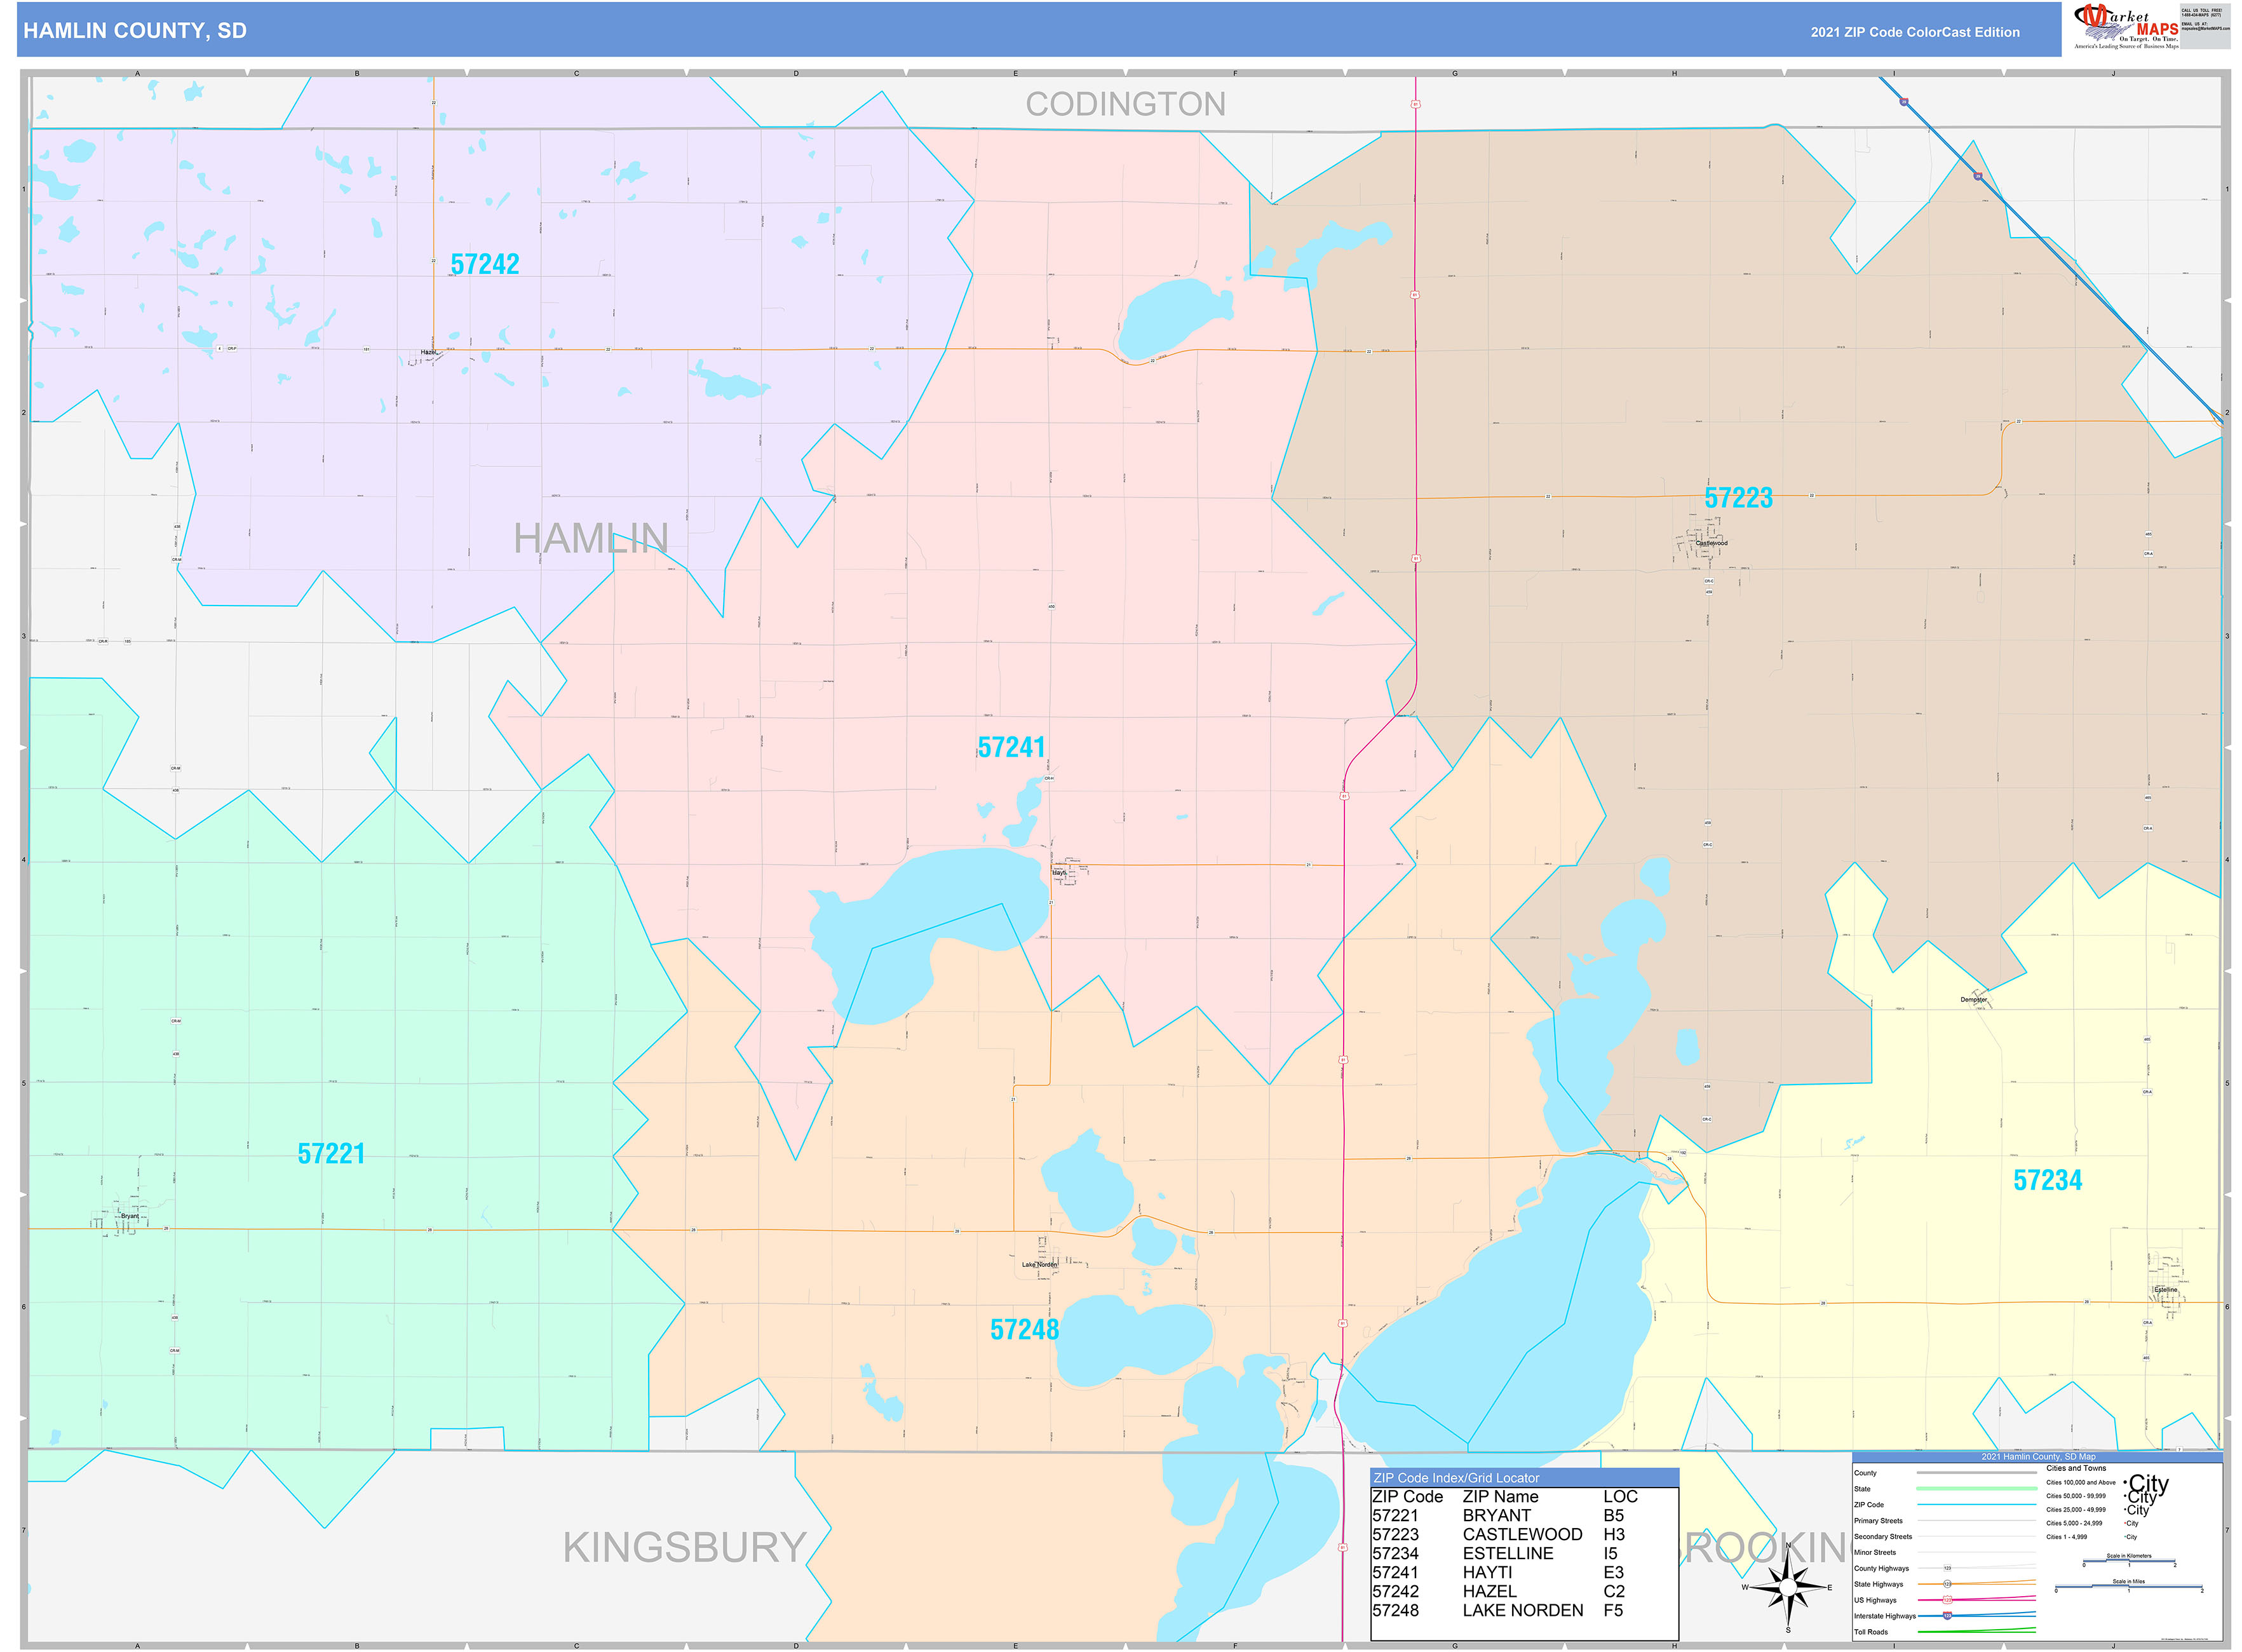Click the Interstate Highways symbol in legend
The height and width of the screenshot is (1652, 2242).
click(1948, 1617)
